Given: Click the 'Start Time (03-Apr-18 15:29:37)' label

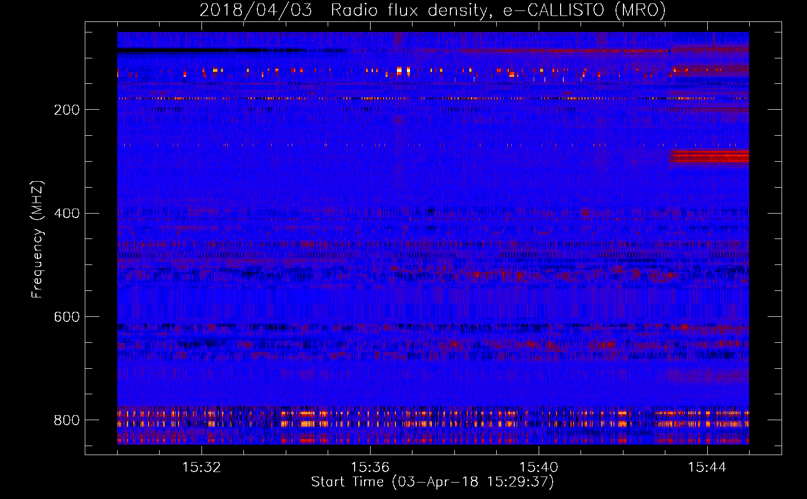Looking at the screenshot, I should click(x=432, y=482).
